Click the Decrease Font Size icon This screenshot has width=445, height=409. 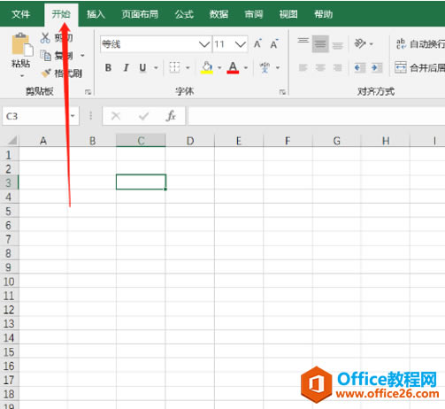[x=274, y=43]
